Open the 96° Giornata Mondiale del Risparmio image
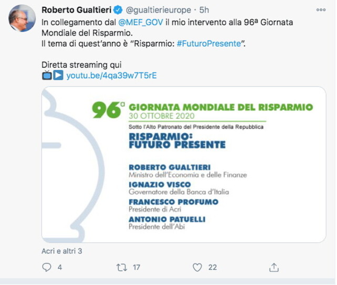 tap(184, 164)
